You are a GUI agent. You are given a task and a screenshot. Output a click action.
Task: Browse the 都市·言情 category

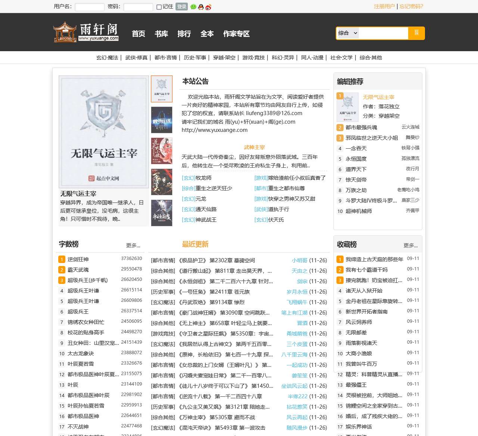point(165,58)
